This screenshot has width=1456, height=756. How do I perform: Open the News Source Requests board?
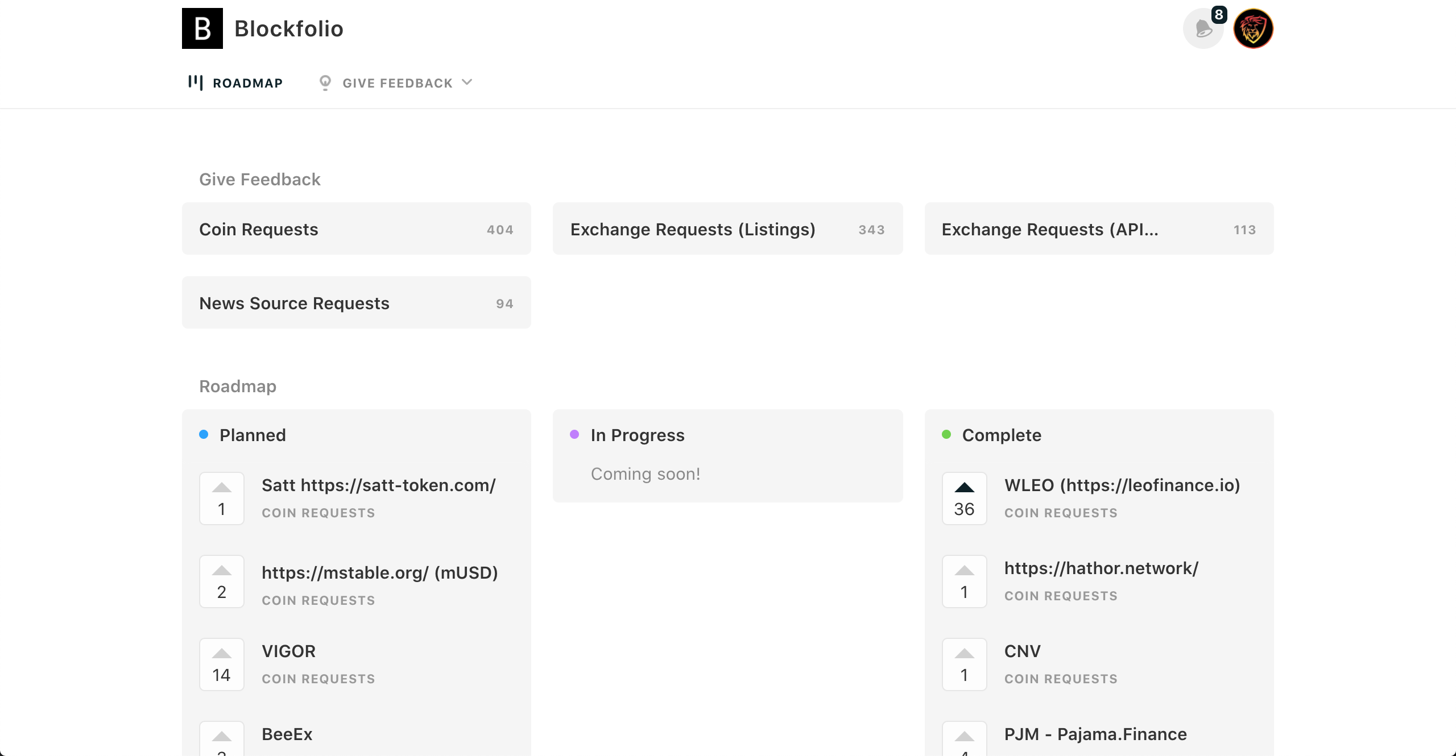coord(357,302)
